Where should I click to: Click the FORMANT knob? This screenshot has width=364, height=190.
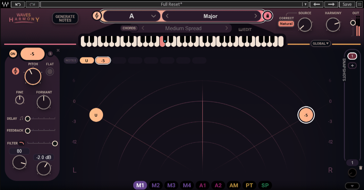pyautogui.click(x=44, y=102)
